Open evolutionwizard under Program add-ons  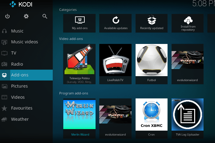point(115,119)
